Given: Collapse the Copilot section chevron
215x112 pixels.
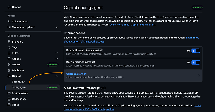Looking at the screenshot, I should [x=57, y=76].
